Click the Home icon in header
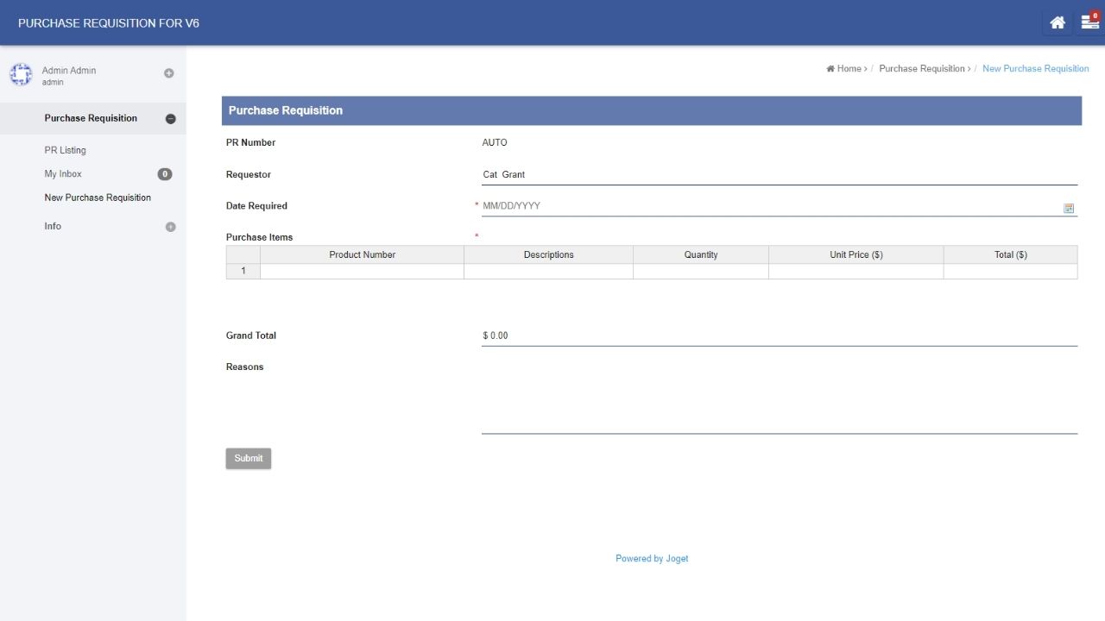Screen dimensions: 1105x621 (x=1057, y=23)
